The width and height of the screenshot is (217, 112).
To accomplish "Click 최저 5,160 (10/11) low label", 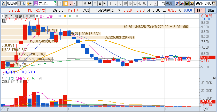I will point(22,72).
